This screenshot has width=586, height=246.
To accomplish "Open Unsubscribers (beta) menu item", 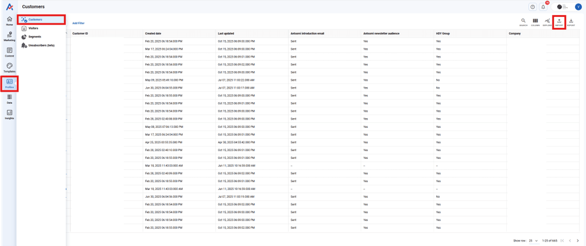I will 40,45.
